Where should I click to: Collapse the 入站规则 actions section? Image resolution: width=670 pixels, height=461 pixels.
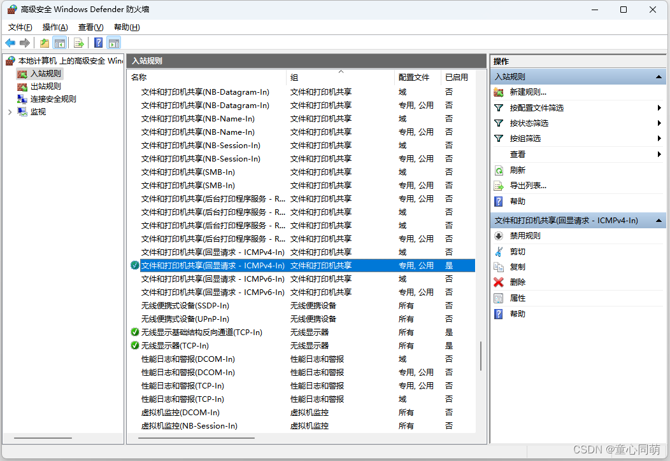659,77
